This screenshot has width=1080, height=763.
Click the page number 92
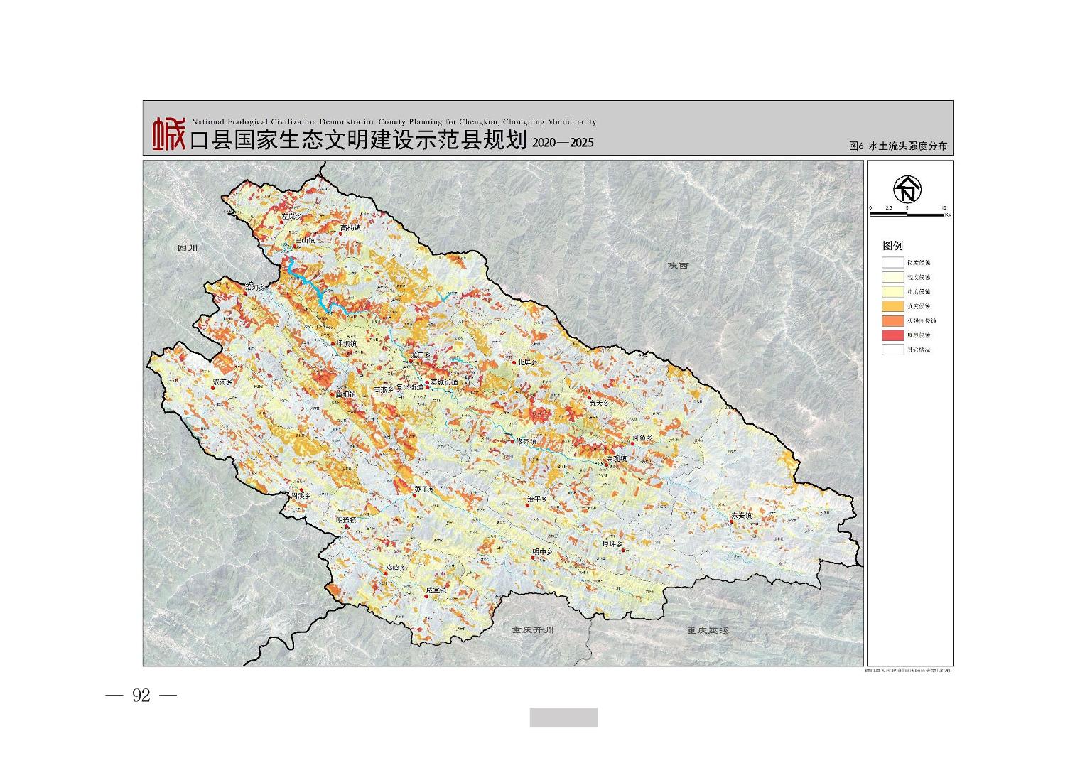[x=141, y=695]
